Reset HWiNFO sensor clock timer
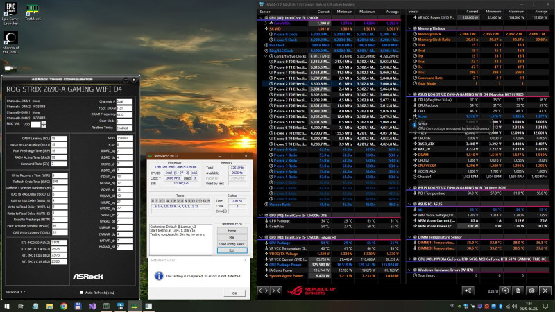 point(505,291)
